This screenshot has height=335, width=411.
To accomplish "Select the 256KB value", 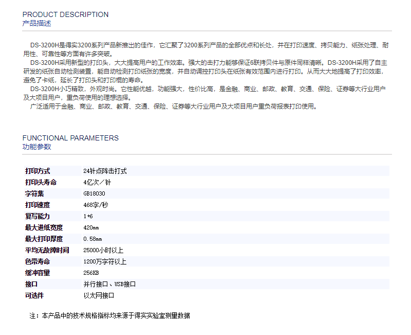I will [x=91, y=273].
